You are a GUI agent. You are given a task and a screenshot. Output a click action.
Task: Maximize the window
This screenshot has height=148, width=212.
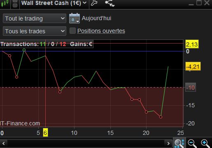click(x=199, y=3)
